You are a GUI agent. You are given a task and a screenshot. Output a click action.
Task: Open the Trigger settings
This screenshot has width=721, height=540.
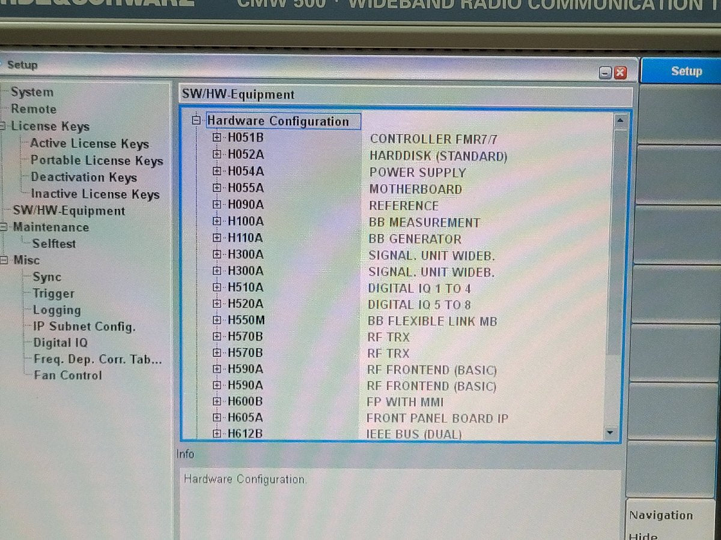tap(53, 294)
